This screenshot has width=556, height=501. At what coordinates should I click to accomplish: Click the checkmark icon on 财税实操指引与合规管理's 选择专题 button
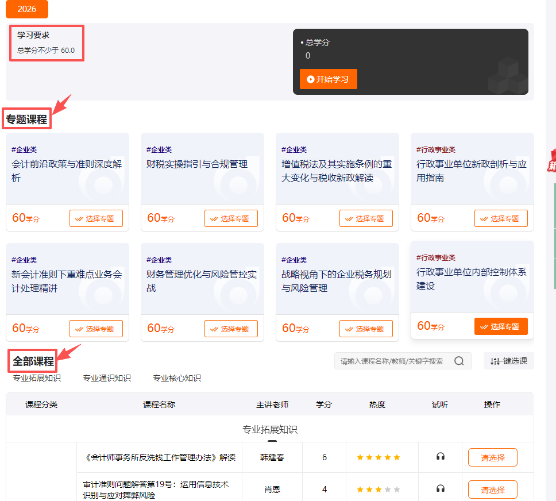point(214,218)
